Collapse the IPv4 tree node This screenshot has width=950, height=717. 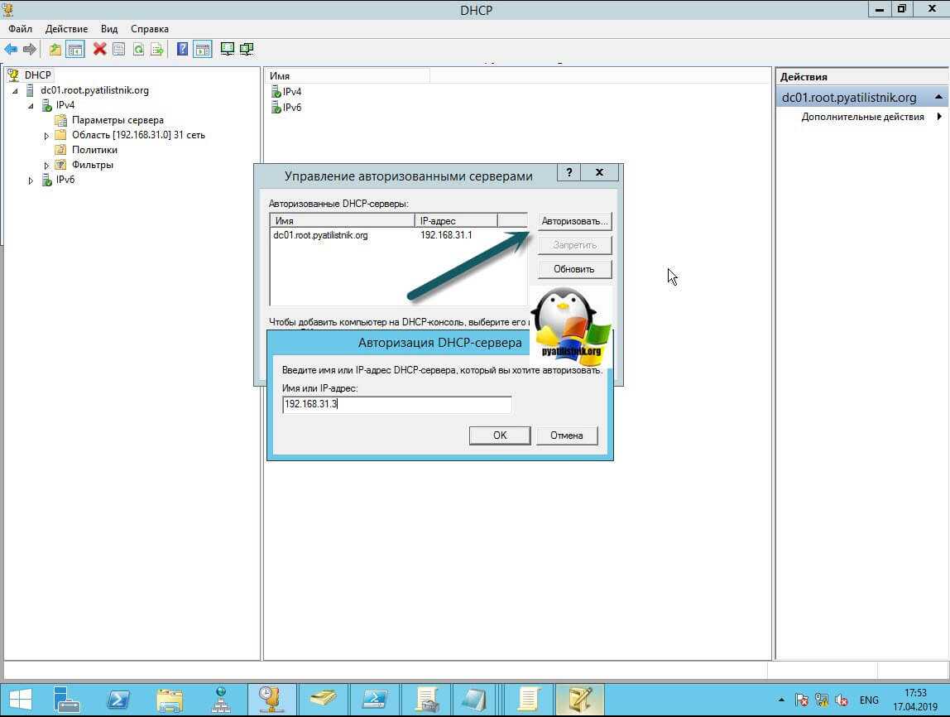(31, 105)
